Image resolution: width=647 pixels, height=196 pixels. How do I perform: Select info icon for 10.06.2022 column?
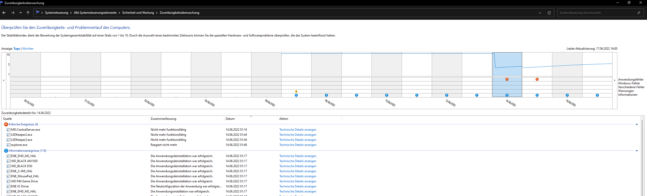click(387, 95)
